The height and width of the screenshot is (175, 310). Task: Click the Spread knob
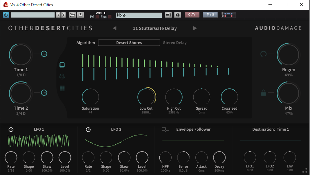coord(202,97)
